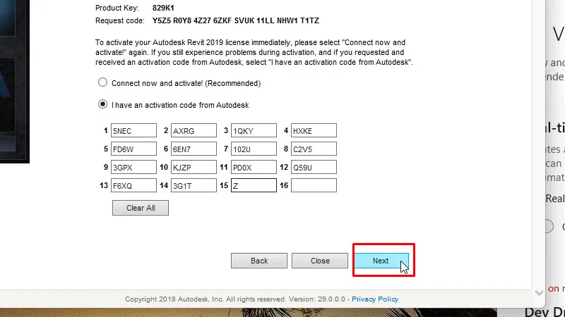The width and height of the screenshot is (565, 317).
Task: Click activation code field 2 containing AXRG
Action: coord(194,131)
